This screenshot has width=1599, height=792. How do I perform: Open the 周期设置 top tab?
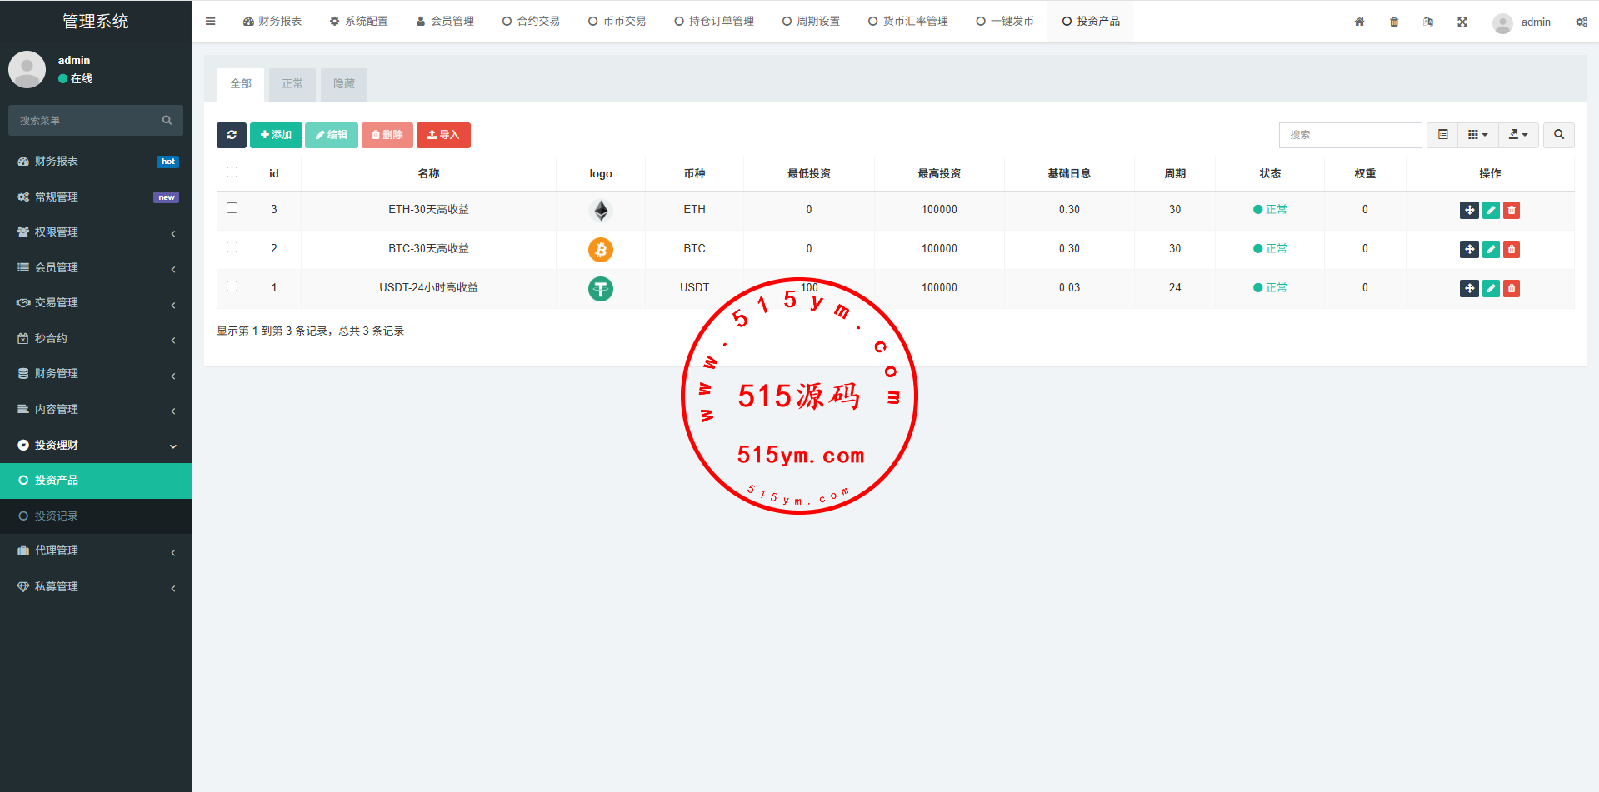point(811,22)
